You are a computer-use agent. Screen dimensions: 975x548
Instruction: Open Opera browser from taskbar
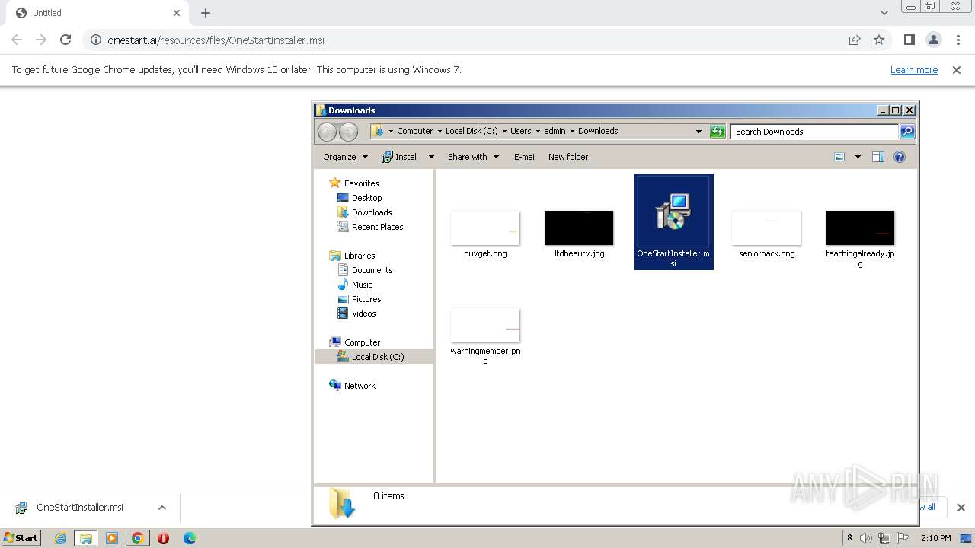[x=163, y=538]
